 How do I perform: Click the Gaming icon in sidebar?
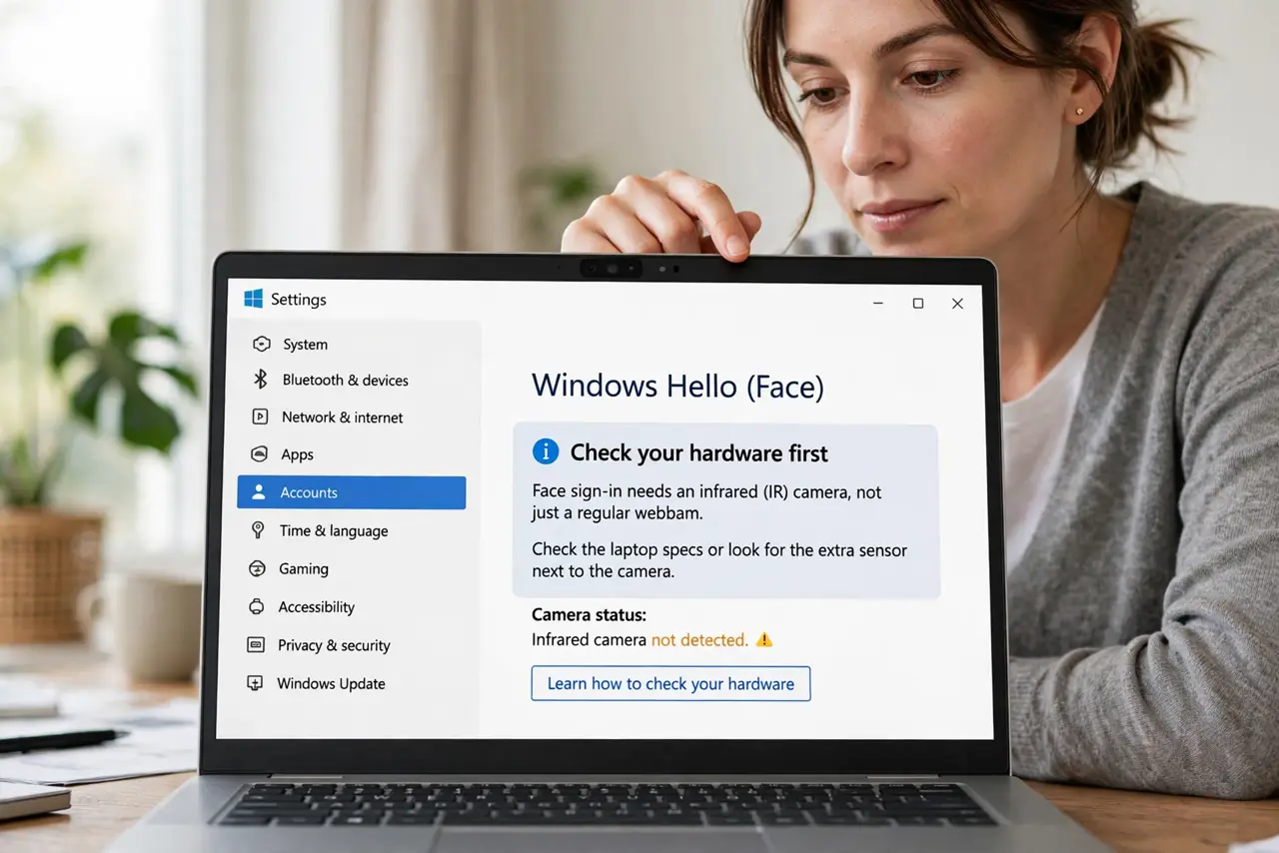(x=258, y=568)
